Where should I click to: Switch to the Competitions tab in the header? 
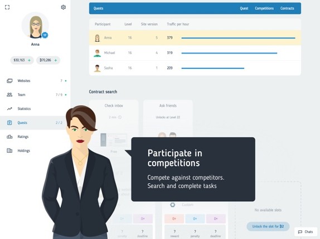(x=264, y=8)
